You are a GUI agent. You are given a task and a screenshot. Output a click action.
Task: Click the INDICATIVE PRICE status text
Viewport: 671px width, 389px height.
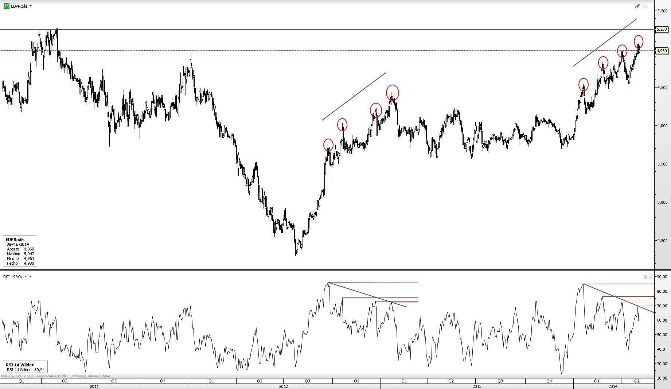click(17, 376)
